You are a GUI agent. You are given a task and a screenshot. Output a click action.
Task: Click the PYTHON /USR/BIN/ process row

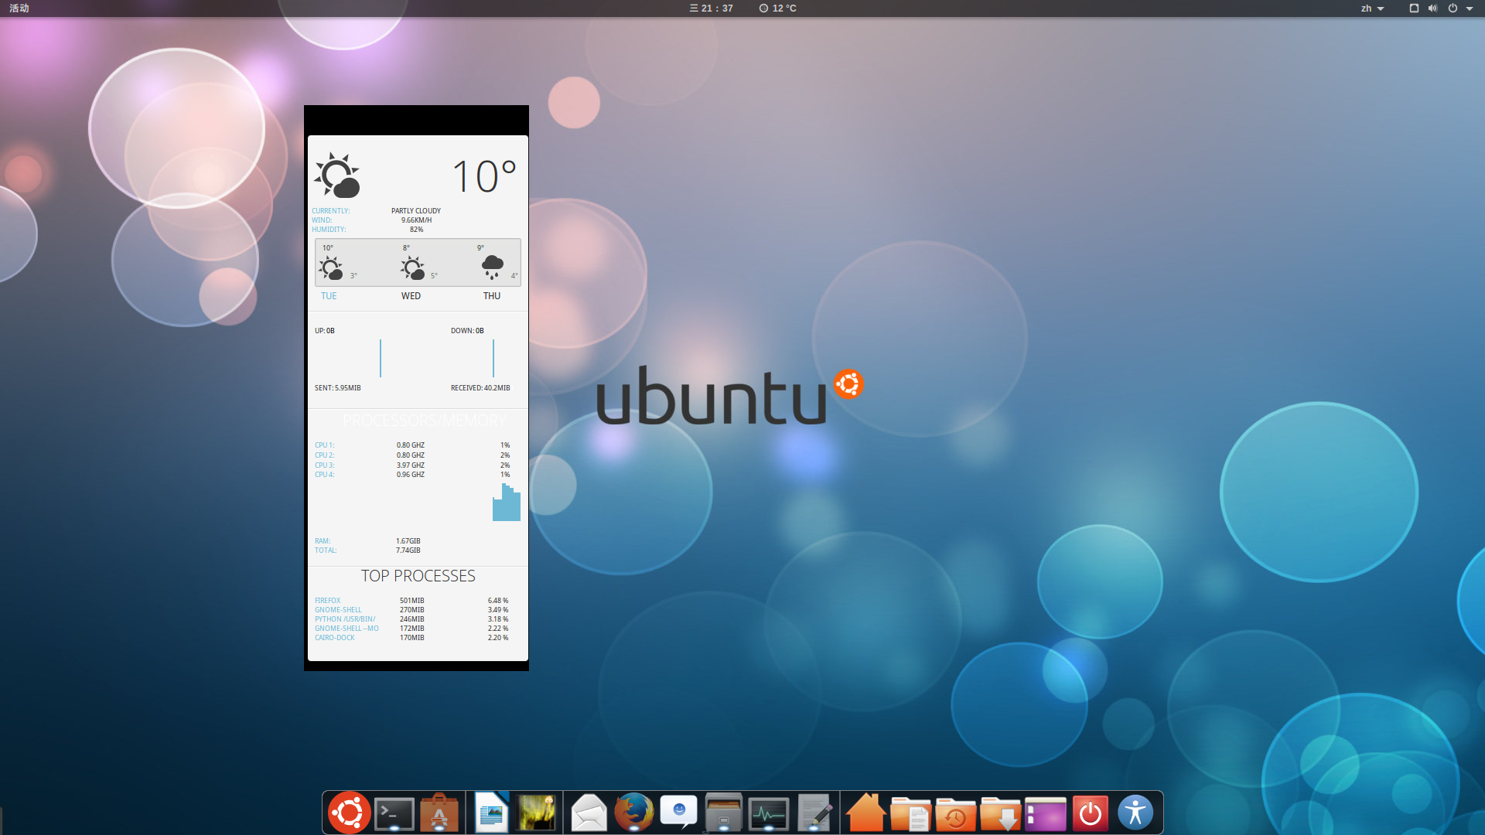411,619
